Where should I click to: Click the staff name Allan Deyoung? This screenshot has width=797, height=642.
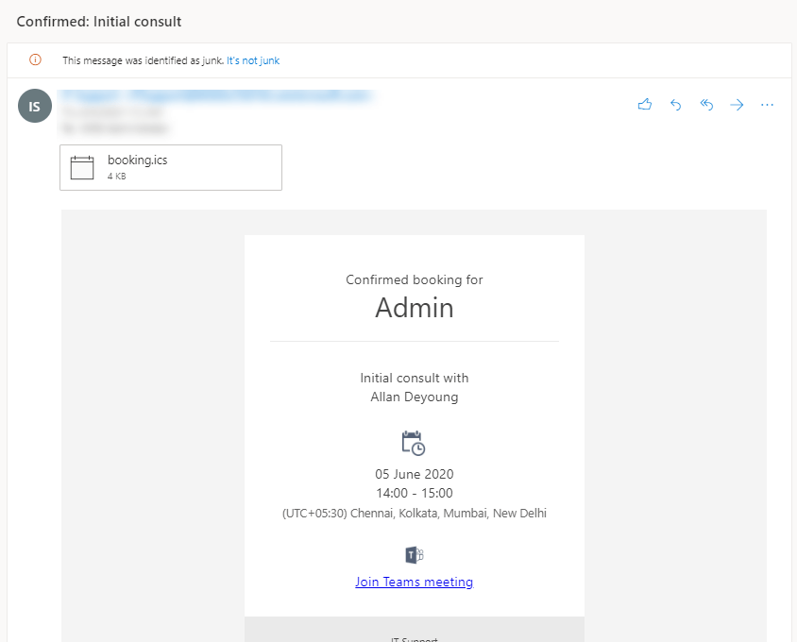(x=414, y=397)
